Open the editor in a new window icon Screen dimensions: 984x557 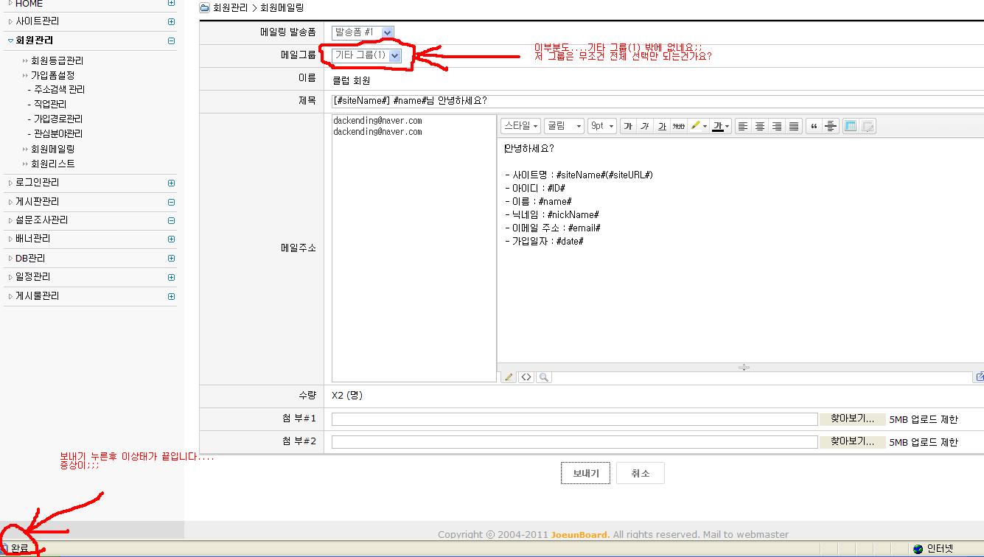pos(979,377)
